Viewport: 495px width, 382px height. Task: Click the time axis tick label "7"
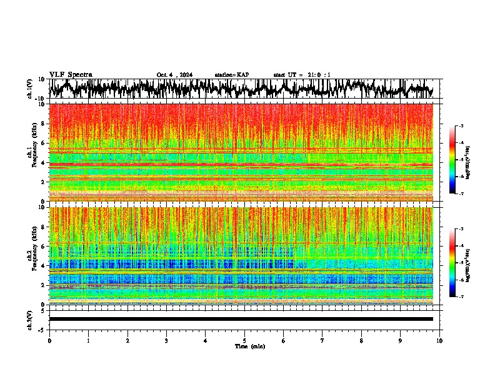pyautogui.click(x=322, y=341)
